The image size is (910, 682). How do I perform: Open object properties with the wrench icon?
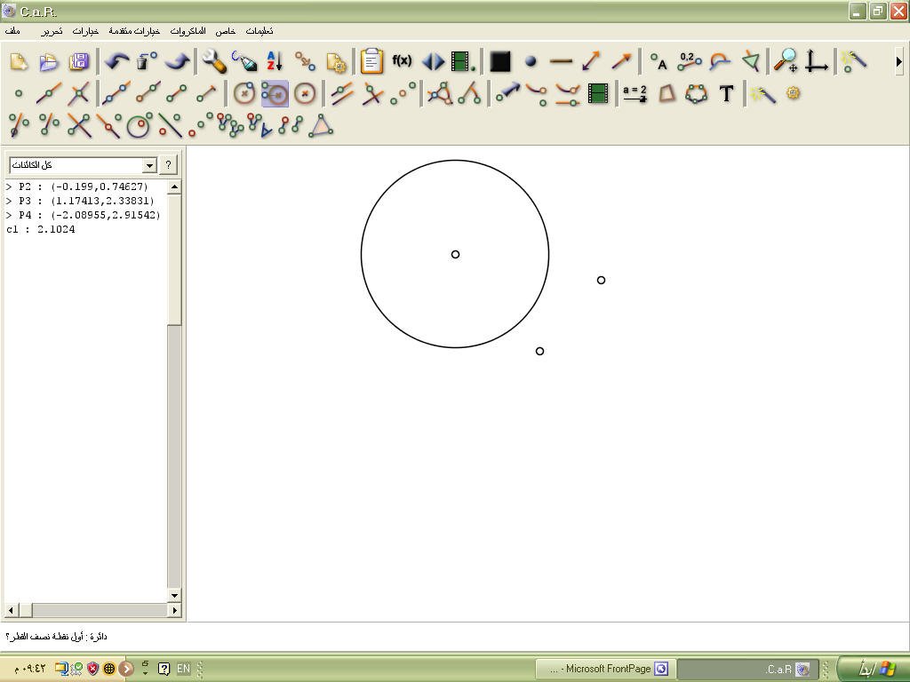tap(214, 61)
